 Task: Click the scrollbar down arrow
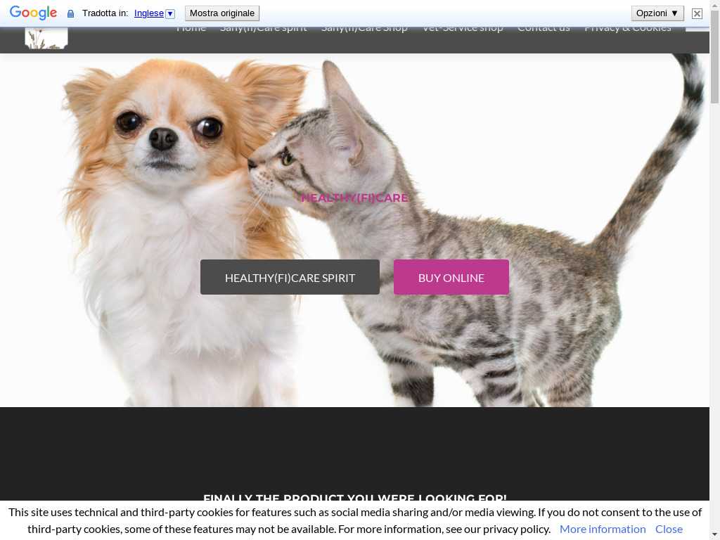[x=714, y=534]
